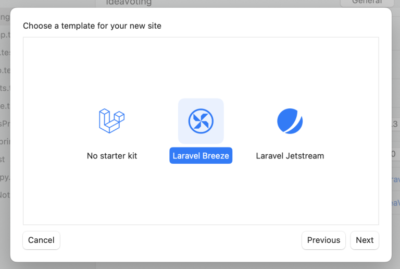This screenshot has width=400, height=269.
Task: Select the Laravel cube logo icon
Action: (x=112, y=121)
